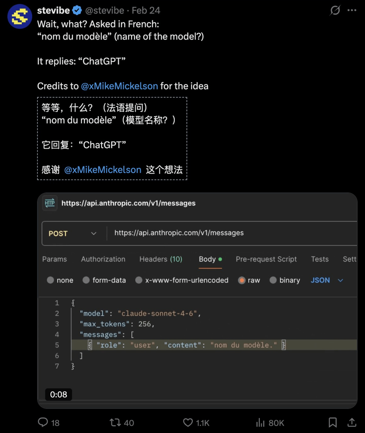Switch to the Headers (10) tab
The height and width of the screenshot is (433, 365).
point(161,259)
